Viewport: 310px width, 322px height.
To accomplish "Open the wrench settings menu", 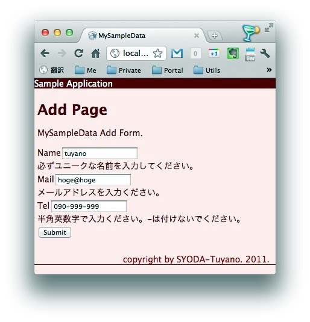I will click(265, 54).
